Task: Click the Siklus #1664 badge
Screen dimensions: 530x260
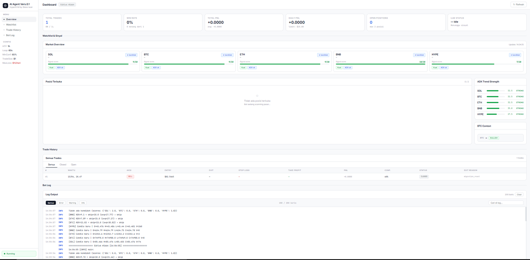Action: pos(67,4)
